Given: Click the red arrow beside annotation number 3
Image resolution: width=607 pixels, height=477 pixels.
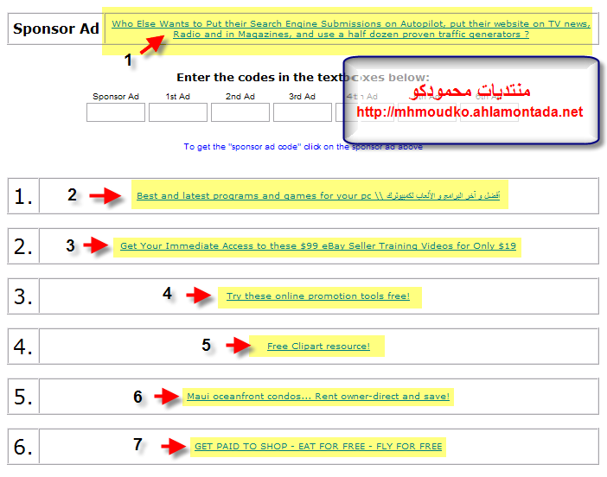Looking at the screenshot, I should tap(97, 246).
